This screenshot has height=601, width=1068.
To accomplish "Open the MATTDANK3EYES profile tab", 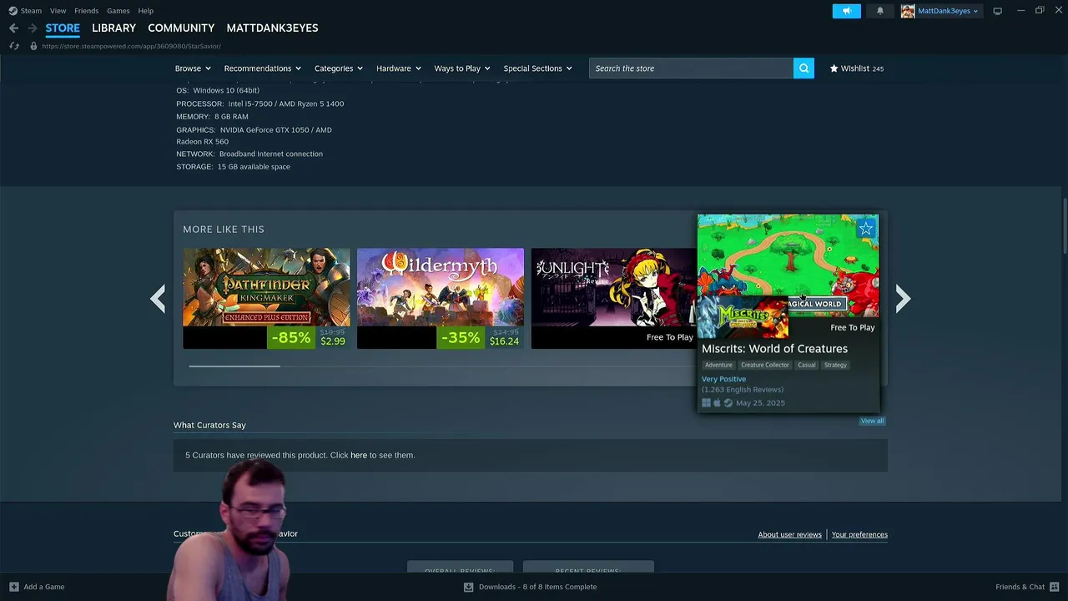I will (272, 28).
